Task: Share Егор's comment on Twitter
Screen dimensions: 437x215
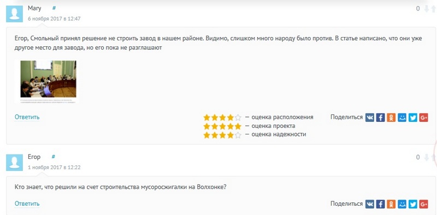Action: [413, 204]
